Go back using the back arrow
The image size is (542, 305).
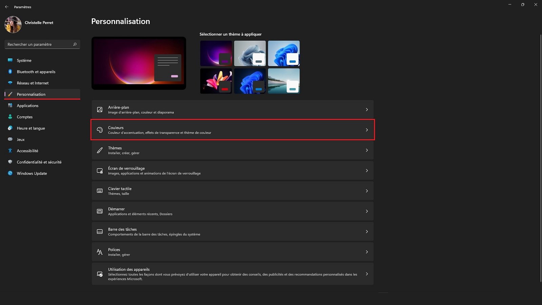[x=7, y=7]
